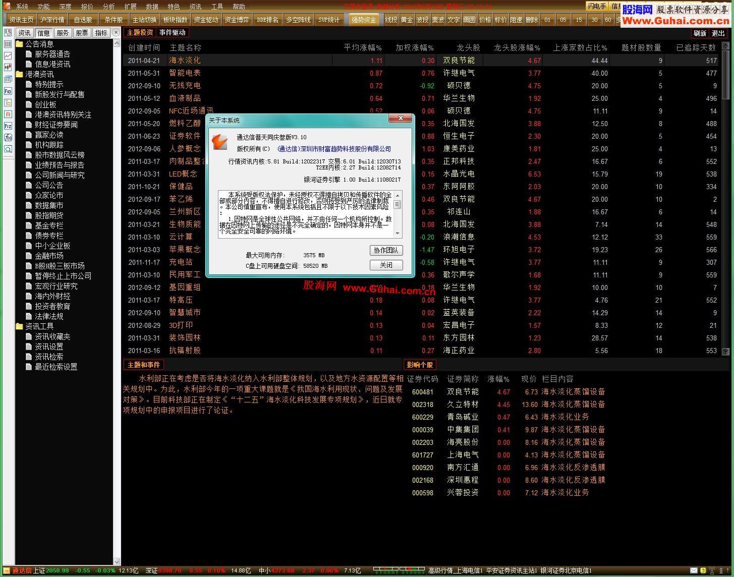Click the document icon beside 资讯收藏夹
This screenshot has width=734, height=577.
[x=29, y=336]
